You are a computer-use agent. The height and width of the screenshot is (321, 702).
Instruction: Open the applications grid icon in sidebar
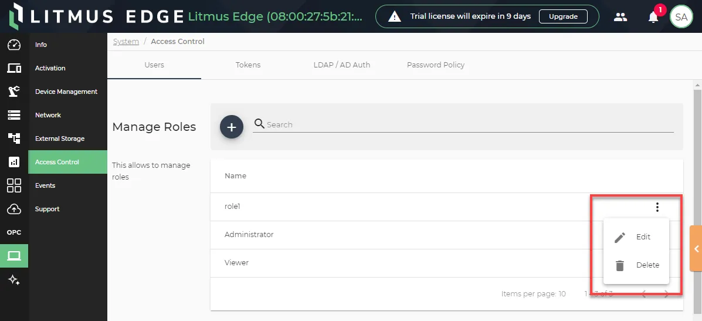tap(14, 185)
